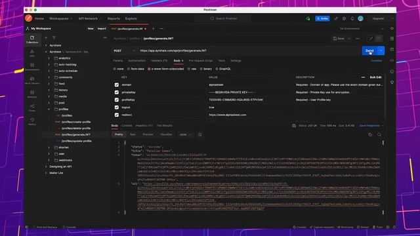Open the notifications bell icon
420x236 pixels.
(x=352, y=18)
